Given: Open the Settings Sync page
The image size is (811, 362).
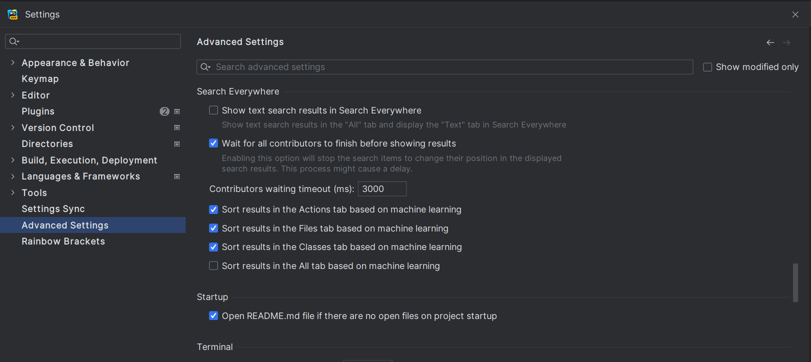Looking at the screenshot, I should [53, 209].
